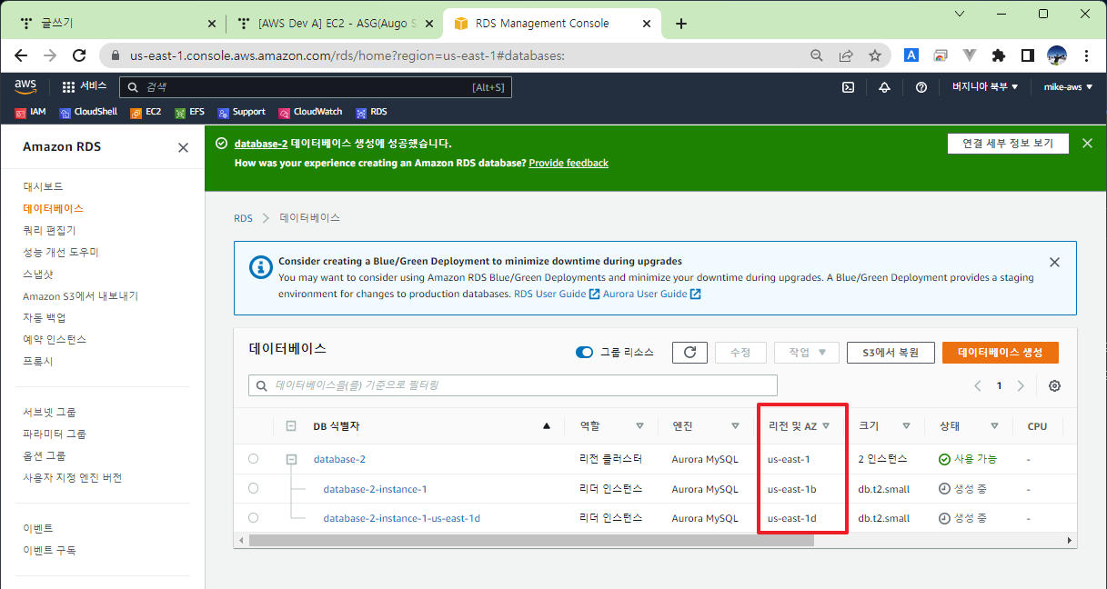Open EC2 shortcut in favorites bar
This screenshot has width=1107, height=589.
pyautogui.click(x=146, y=112)
